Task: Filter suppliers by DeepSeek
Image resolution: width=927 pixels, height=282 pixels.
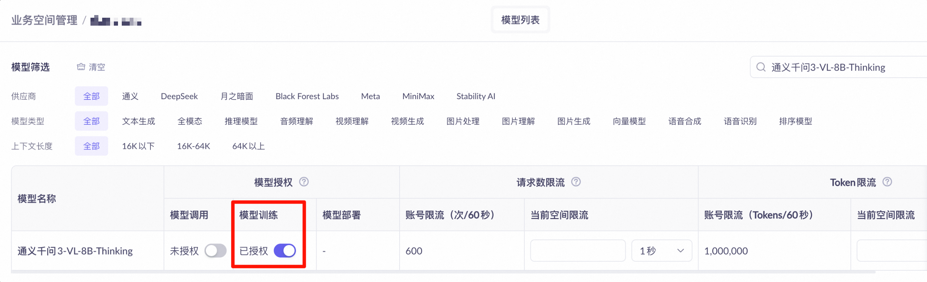Action: click(x=179, y=97)
